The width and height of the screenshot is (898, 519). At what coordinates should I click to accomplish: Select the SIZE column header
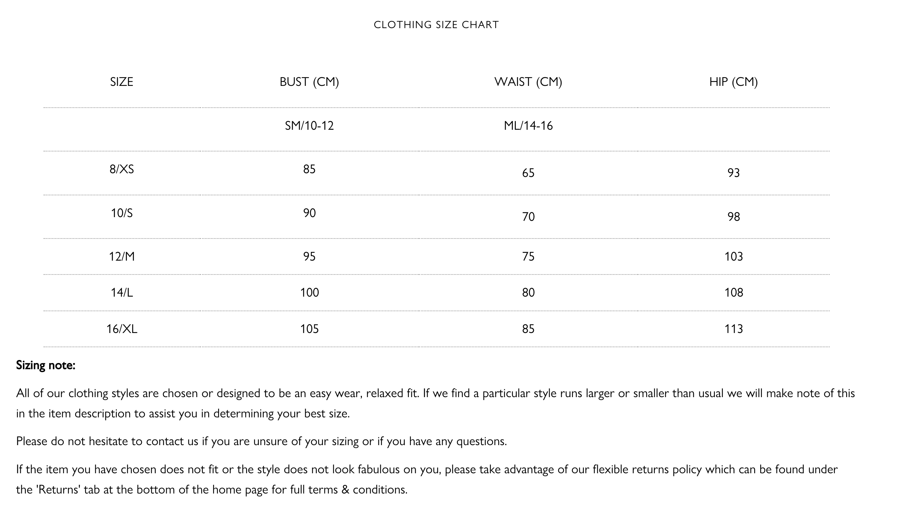pyautogui.click(x=122, y=82)
